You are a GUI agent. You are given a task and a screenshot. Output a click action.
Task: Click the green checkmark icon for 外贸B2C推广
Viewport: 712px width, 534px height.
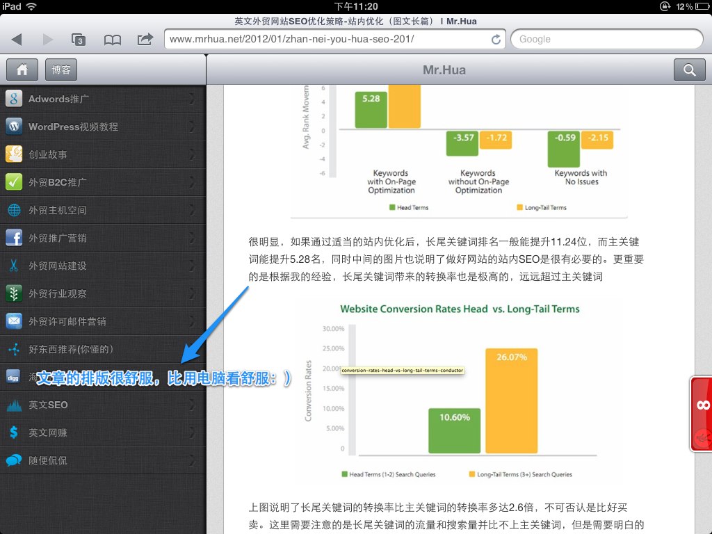click(x=14, y=182)
